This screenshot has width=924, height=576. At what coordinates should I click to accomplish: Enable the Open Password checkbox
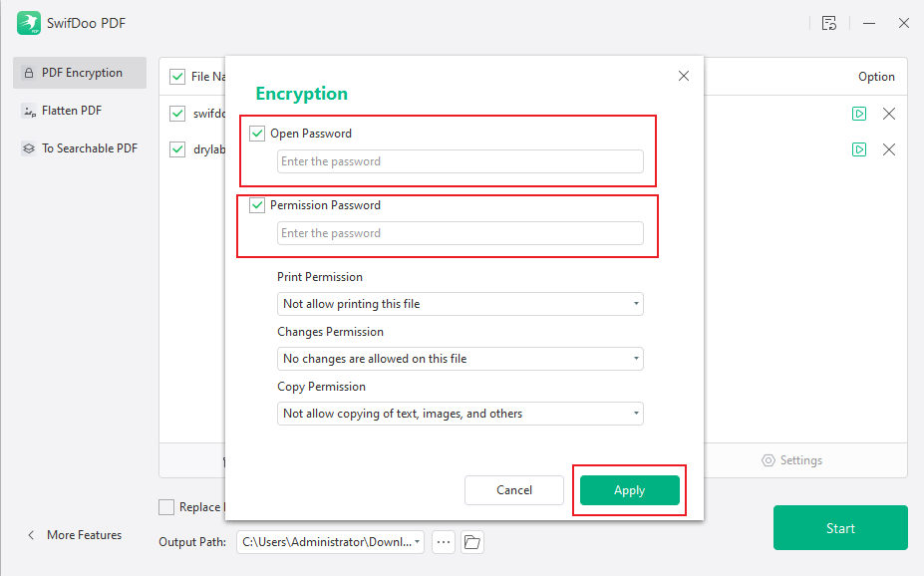[256, 133]
